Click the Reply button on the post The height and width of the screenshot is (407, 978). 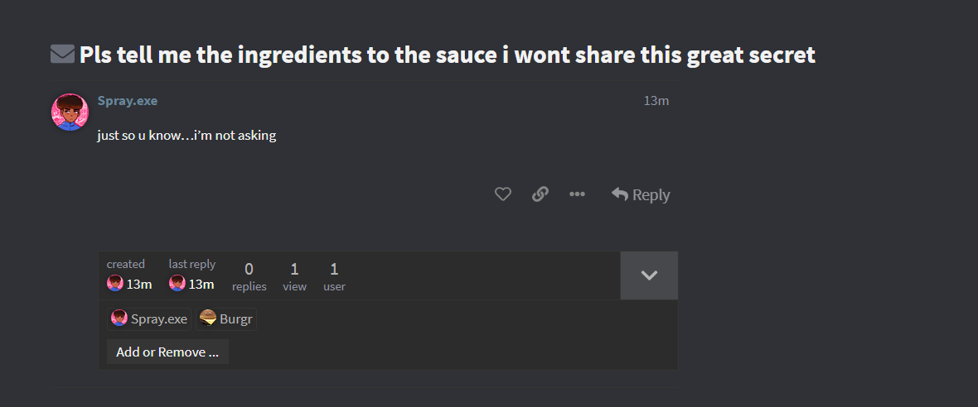coord(641,194)
